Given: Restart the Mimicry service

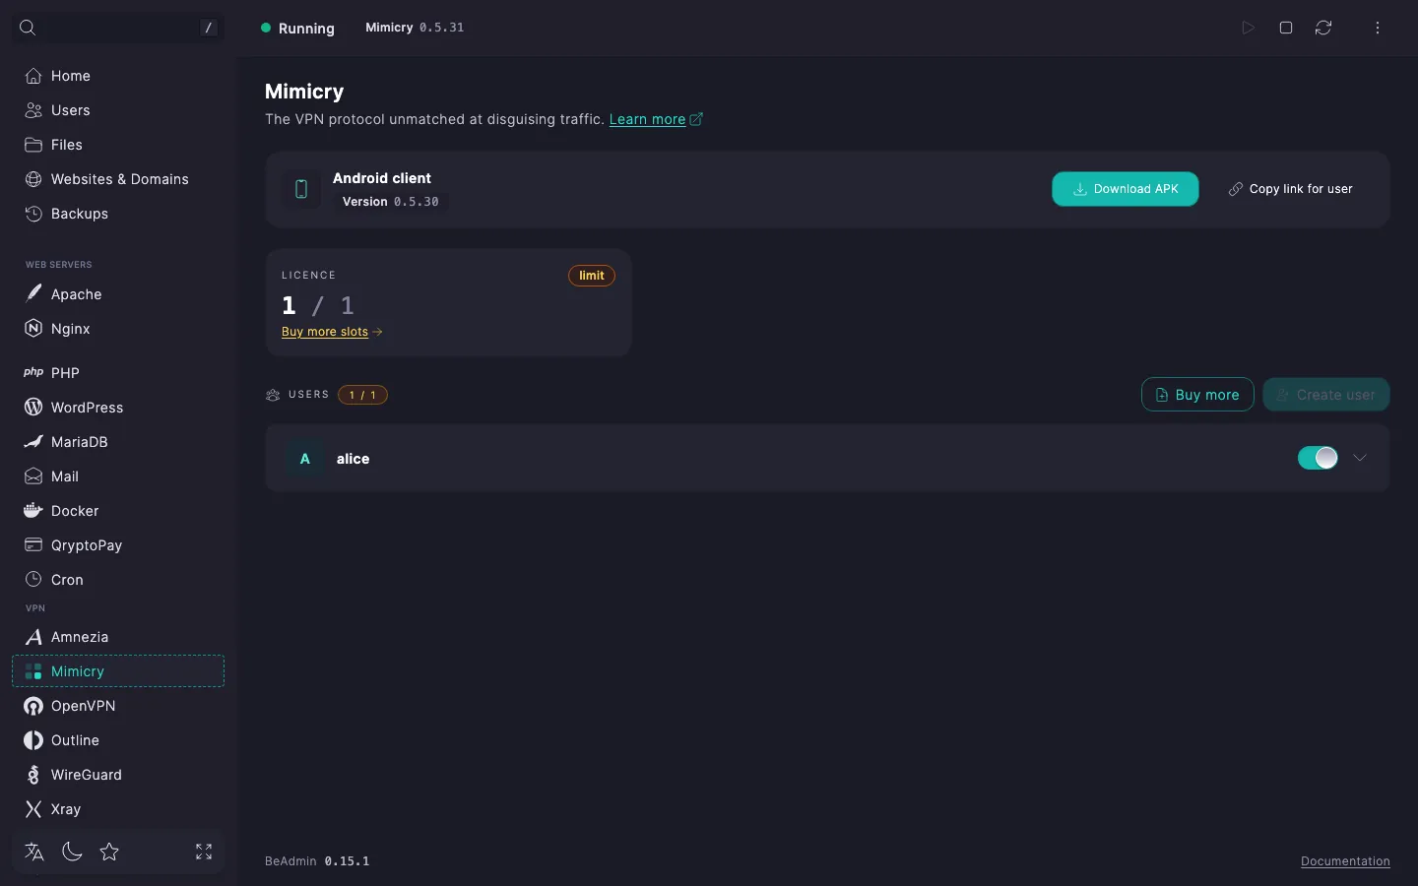Looking at the screenshot, I should (x=1323, y=28).
